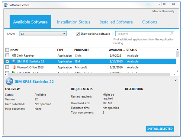Sort by the TYPE column header
This screenshot has width=183, height=139.
[x=60, y=50]
